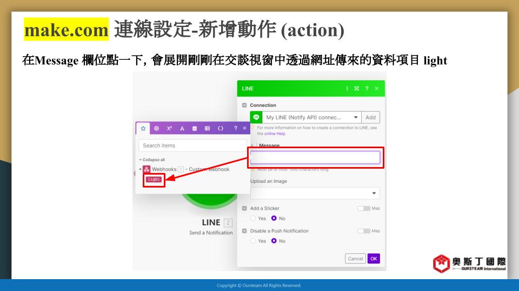Open help for the LINE module
This screenshot has width=519, height=291.
367,88
